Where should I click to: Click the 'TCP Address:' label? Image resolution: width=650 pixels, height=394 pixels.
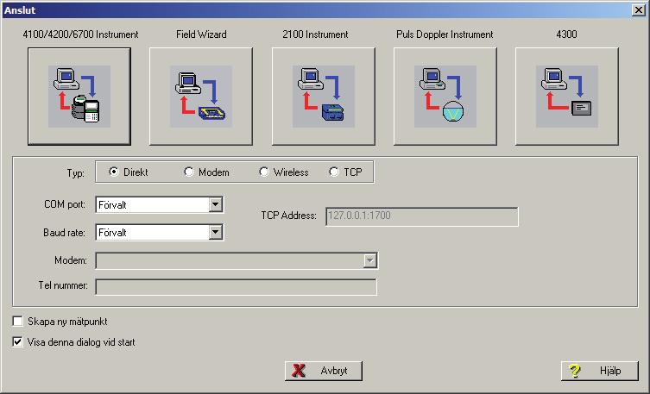pyautogui.click(x=288, y=216)
